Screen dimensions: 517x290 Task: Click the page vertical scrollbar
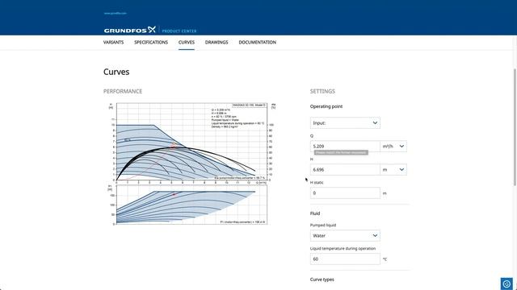(515, 127)
